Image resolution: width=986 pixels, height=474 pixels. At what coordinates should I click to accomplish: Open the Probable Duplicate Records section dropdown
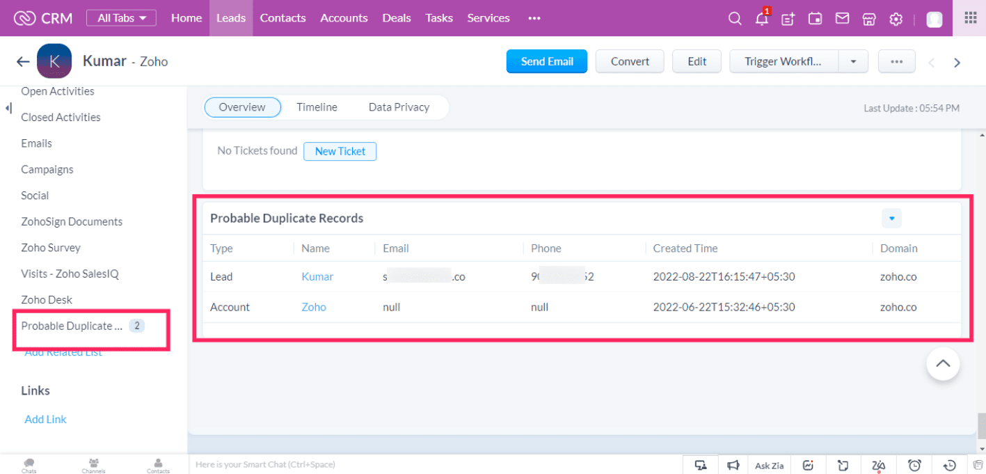(x=891, y=219)
